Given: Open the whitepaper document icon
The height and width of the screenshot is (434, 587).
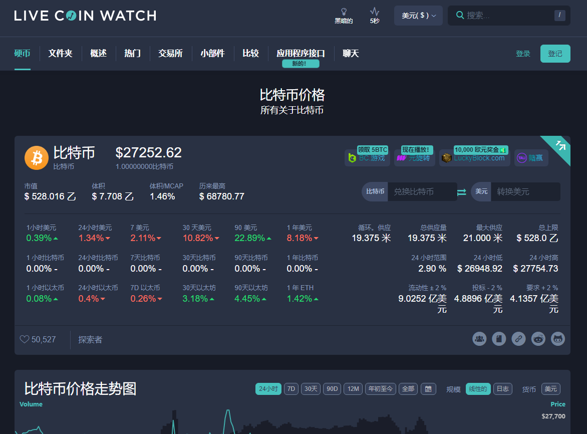Looking at the screenshot, I should 499,339.
